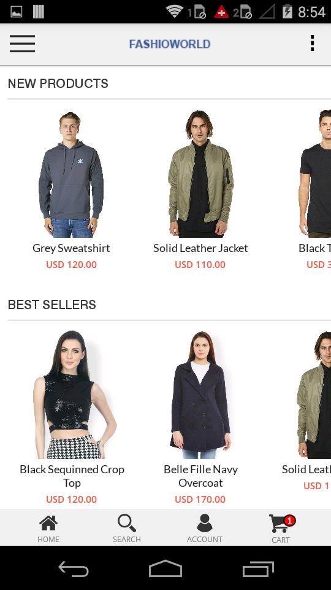This screenshot has height=590, width=331.
Task: Open the shopping Cart icon
Action: pos(279,524)
